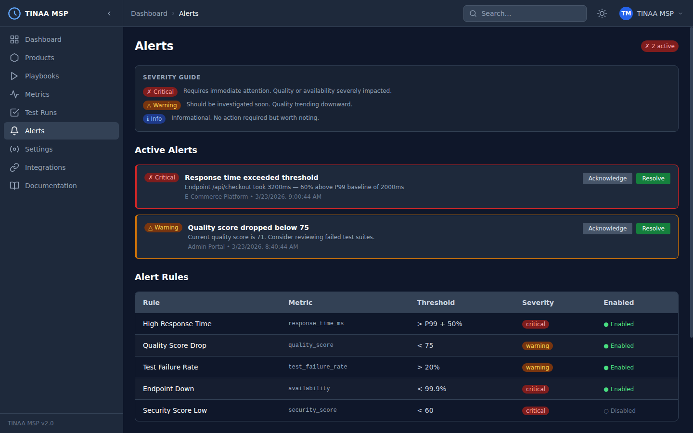Resolve the Response time exceeded alert

pos(653,178)
